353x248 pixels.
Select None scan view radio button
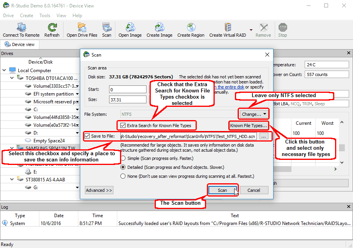[123, 176]
